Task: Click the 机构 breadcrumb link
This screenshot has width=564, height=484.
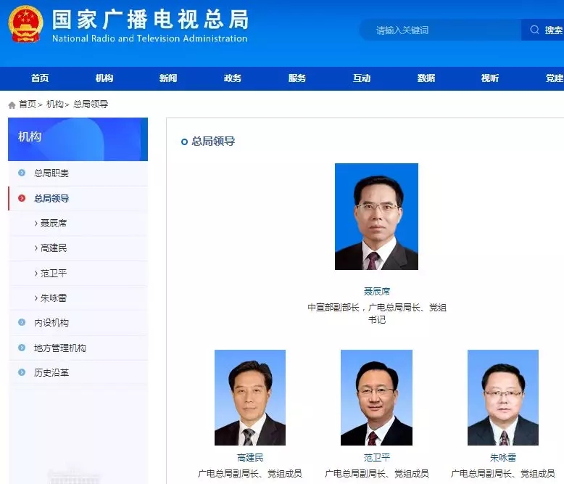Action: click(54, 104)
